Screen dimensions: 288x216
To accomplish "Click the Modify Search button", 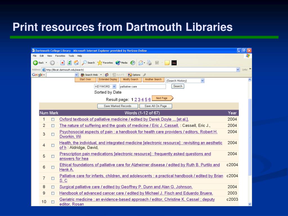I will (130, 80).
